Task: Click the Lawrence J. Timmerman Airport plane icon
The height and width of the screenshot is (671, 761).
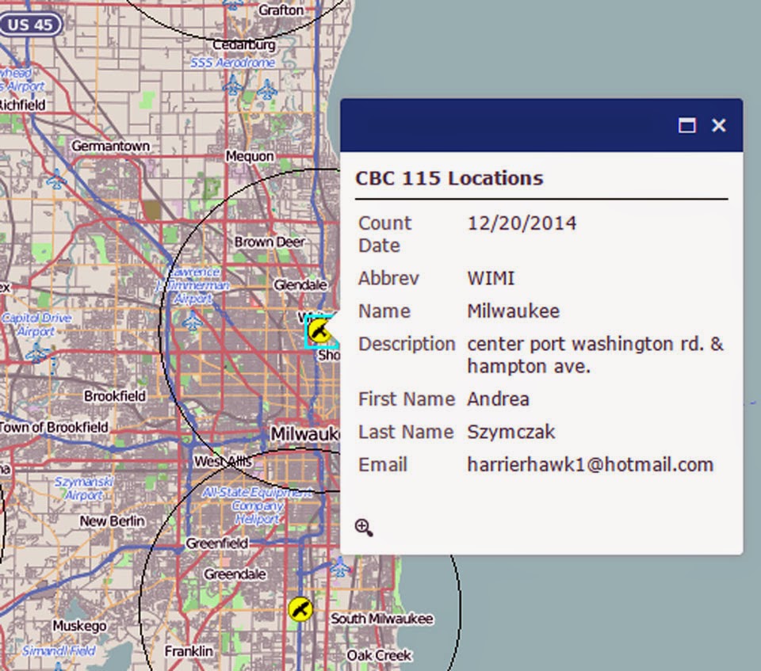Action: [x=193, y=321]
